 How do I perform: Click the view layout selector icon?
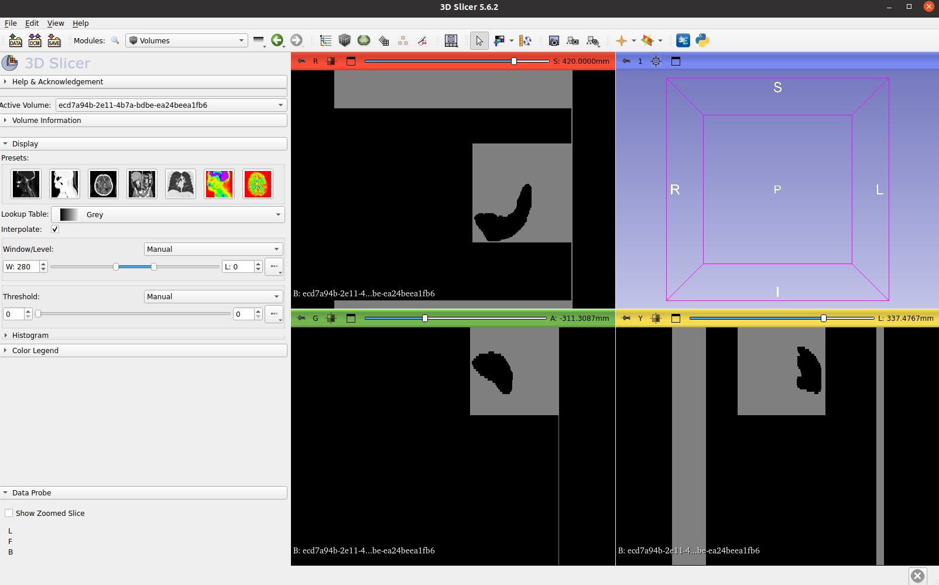click(x=451, y=40)
